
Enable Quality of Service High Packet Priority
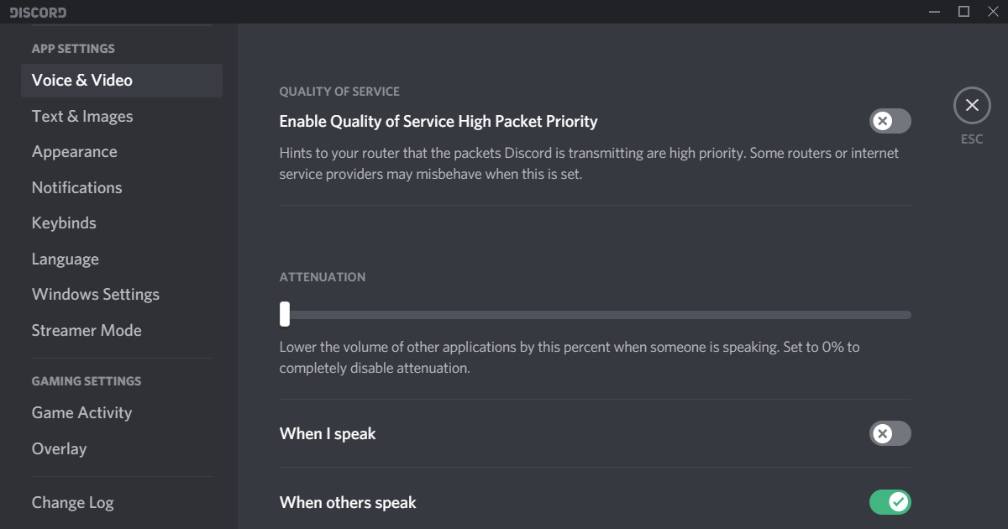(x=890, y=121)
